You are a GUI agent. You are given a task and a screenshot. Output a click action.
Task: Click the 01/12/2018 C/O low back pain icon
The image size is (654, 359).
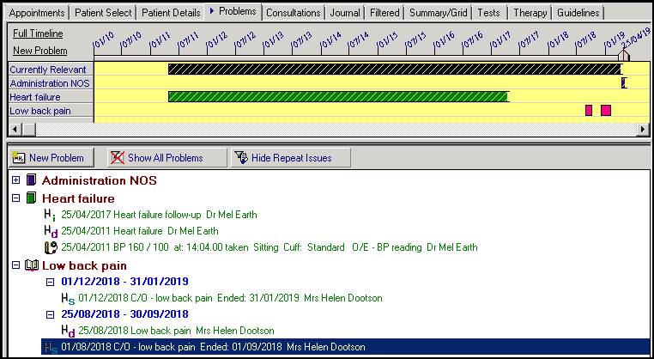click(67, 298)
